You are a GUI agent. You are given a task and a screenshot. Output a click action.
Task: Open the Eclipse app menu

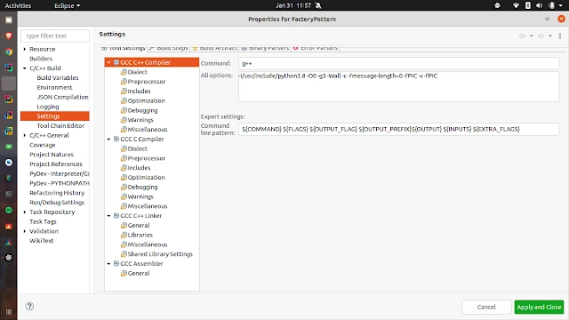[x=68, y=5]
